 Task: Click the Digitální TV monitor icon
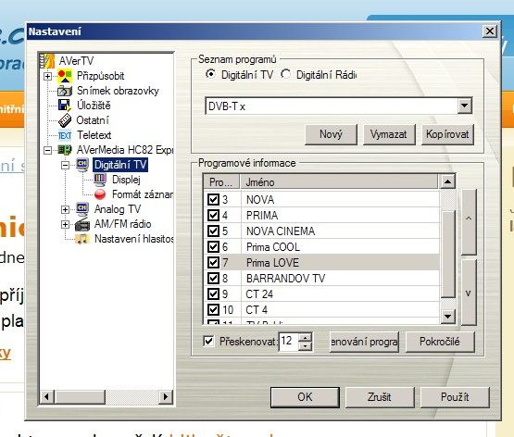(x=82, y=165)
